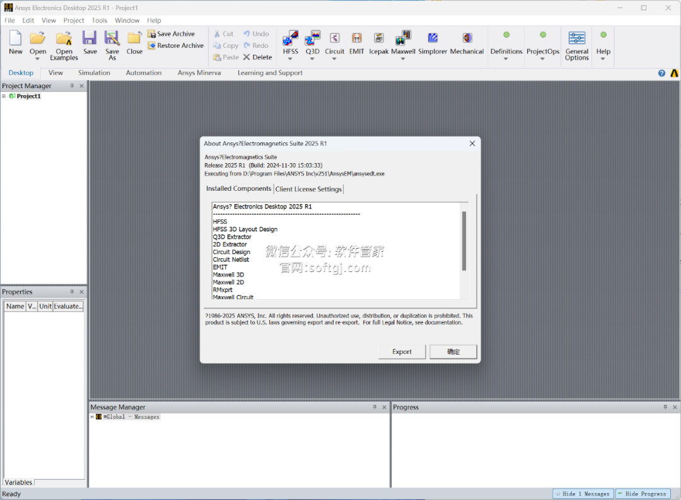Collapse the Global Messages tree node
Image resolution: width=681 pixels, height=500 pixels.
92,417
